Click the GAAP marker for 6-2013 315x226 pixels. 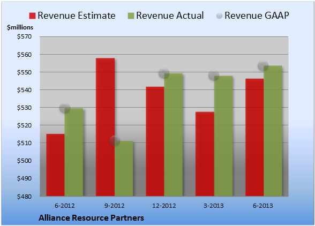(x=263, y=66)
